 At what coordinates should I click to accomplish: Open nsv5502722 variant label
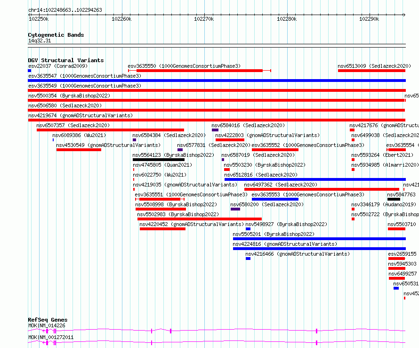[x=385, y=214]
